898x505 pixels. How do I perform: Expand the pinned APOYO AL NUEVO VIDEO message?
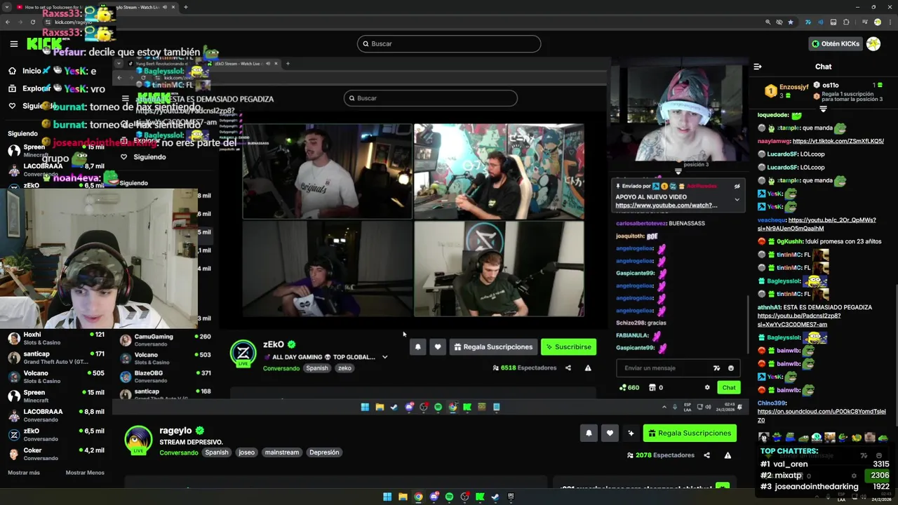[x=737, y=200]
